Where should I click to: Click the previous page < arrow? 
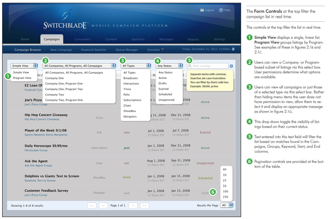coord(103,206)
